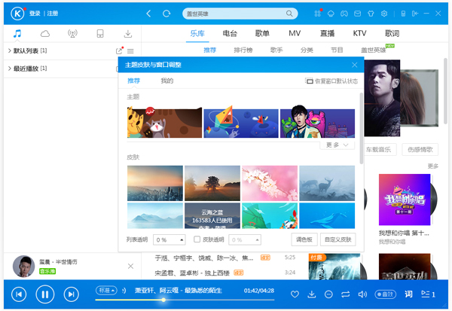Expand the 更多 themes dropdown

click(x=337, y=145)
